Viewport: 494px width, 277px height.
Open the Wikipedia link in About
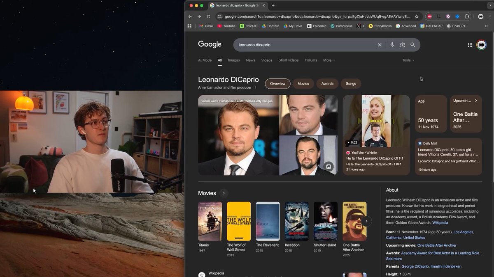click(x=440, y=222)
